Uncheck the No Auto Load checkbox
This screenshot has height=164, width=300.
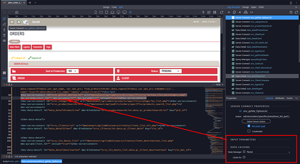[249, 126]
